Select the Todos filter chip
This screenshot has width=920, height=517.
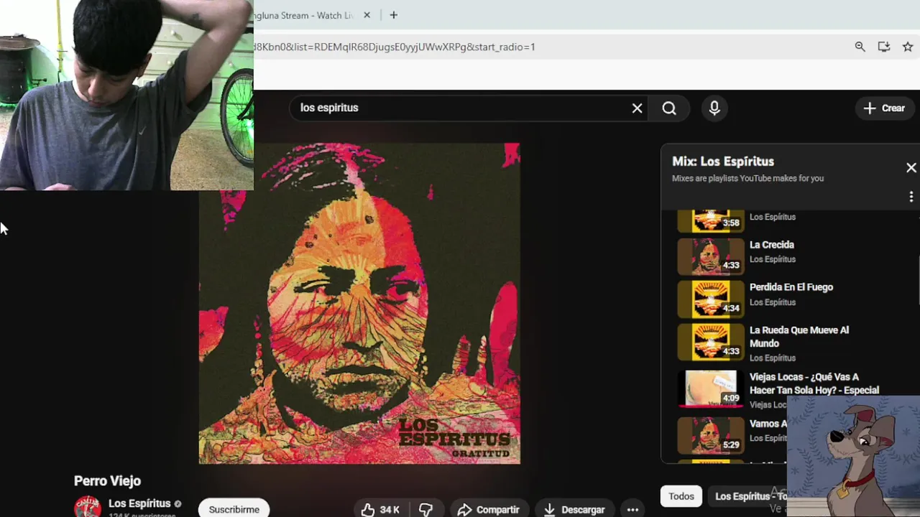point(681,496)
